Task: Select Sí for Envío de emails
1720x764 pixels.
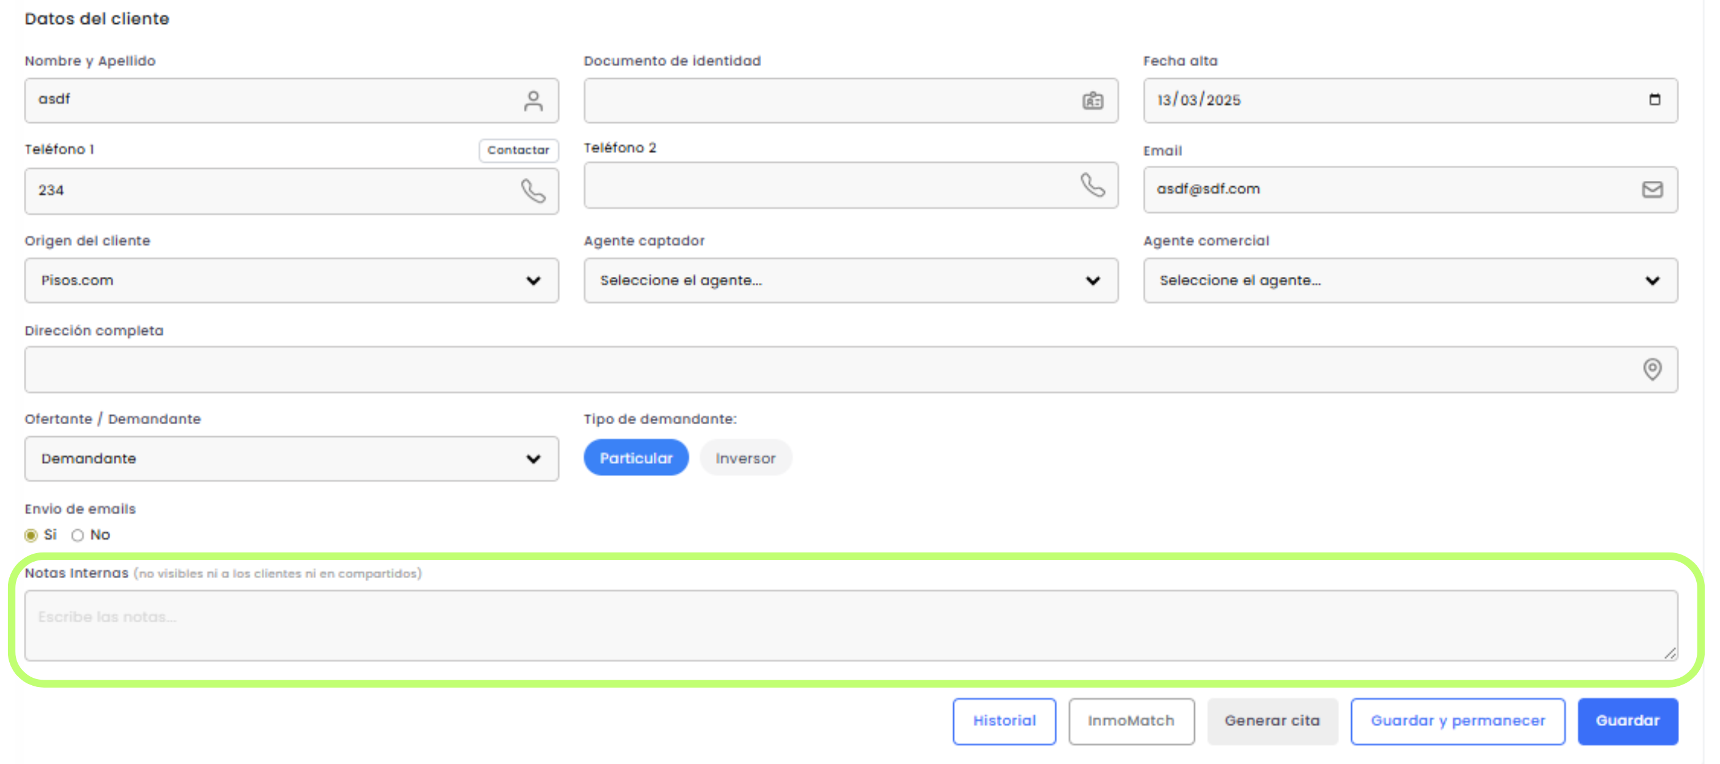Action: 31,535
